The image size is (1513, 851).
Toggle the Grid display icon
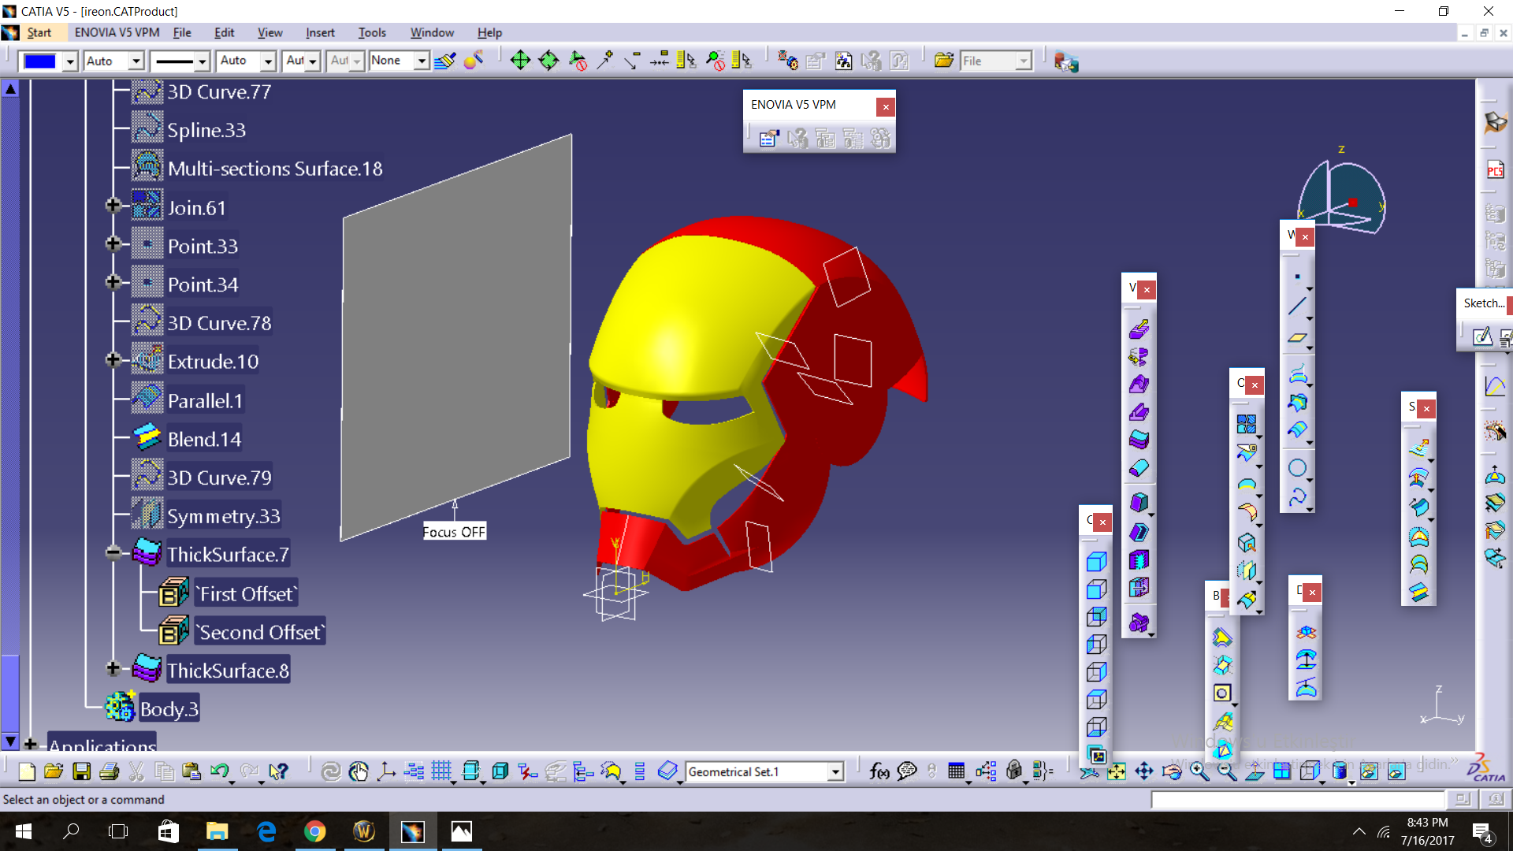coord(441,771)
